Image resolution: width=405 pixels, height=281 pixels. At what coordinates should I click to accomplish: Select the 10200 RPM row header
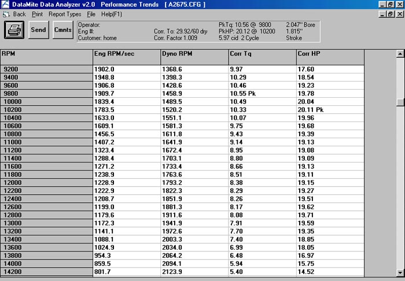click(x=47, y=110)
